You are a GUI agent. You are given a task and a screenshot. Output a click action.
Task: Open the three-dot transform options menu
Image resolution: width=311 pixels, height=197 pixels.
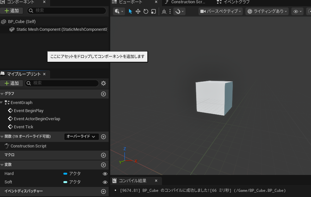click(x=170, y=11)
